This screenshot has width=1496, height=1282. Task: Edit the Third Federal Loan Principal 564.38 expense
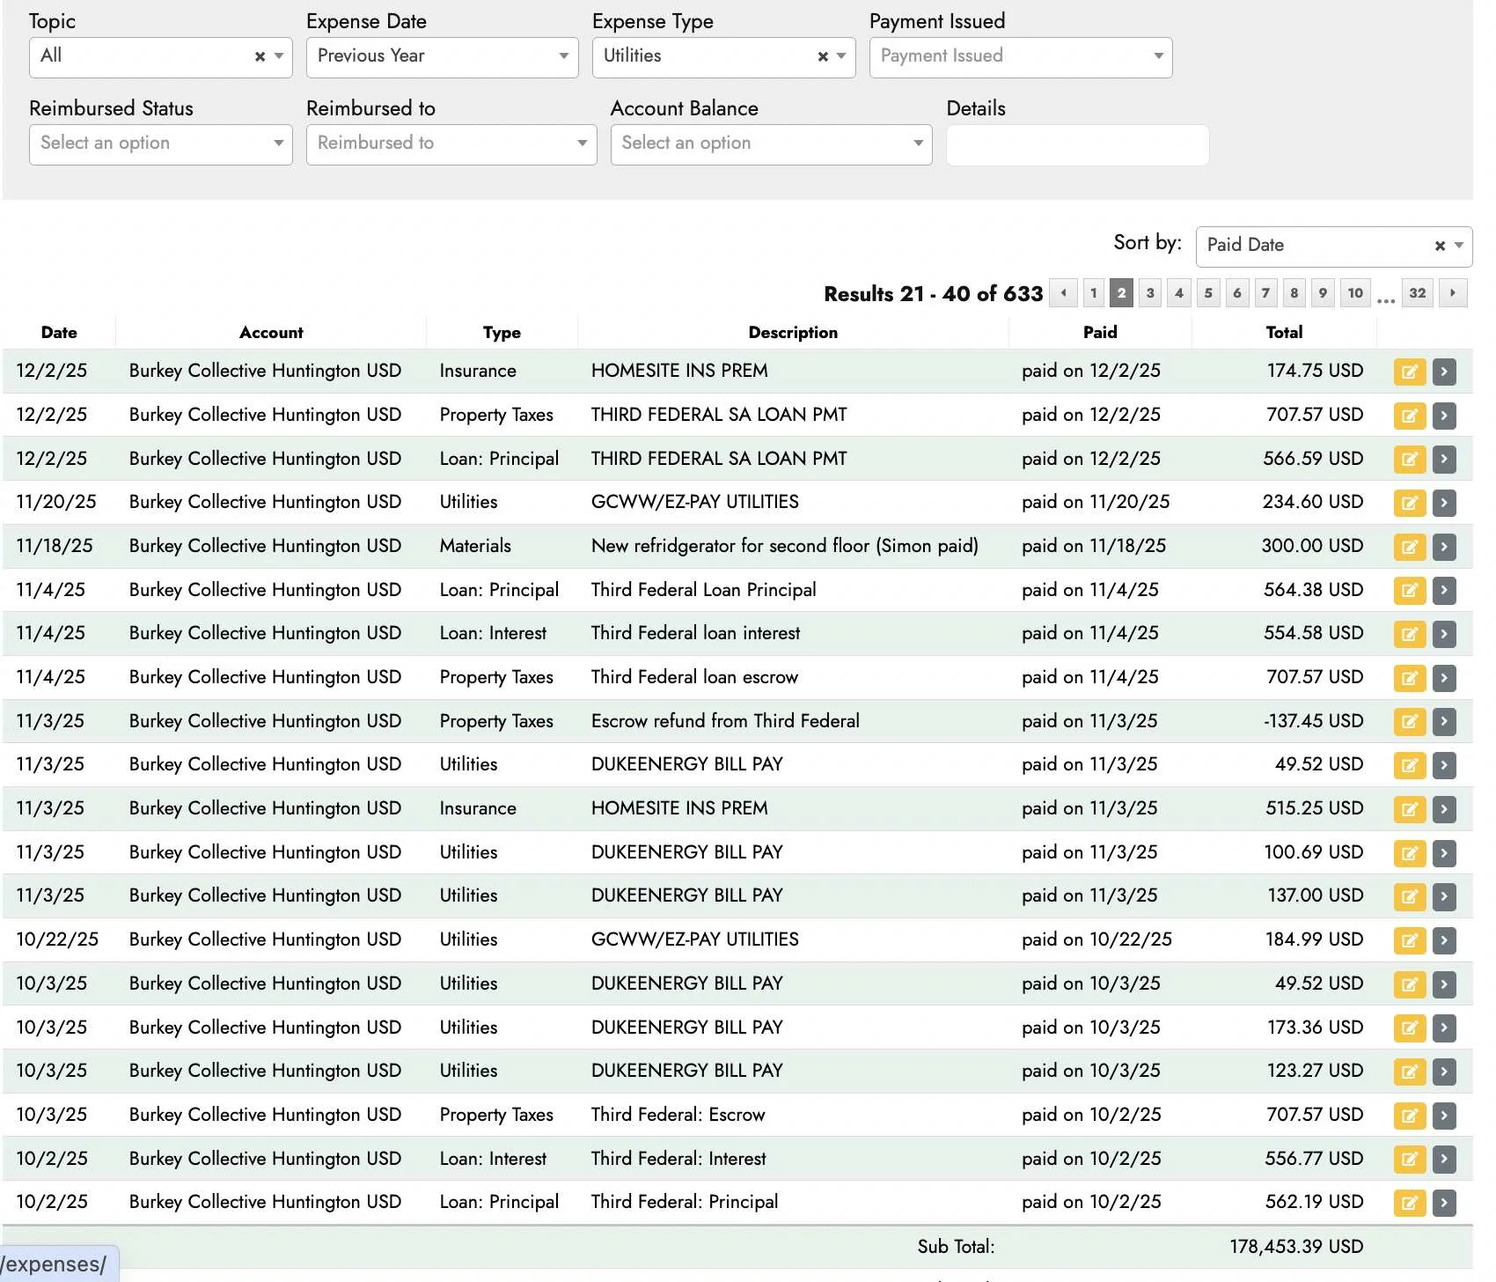[1409, 590]
